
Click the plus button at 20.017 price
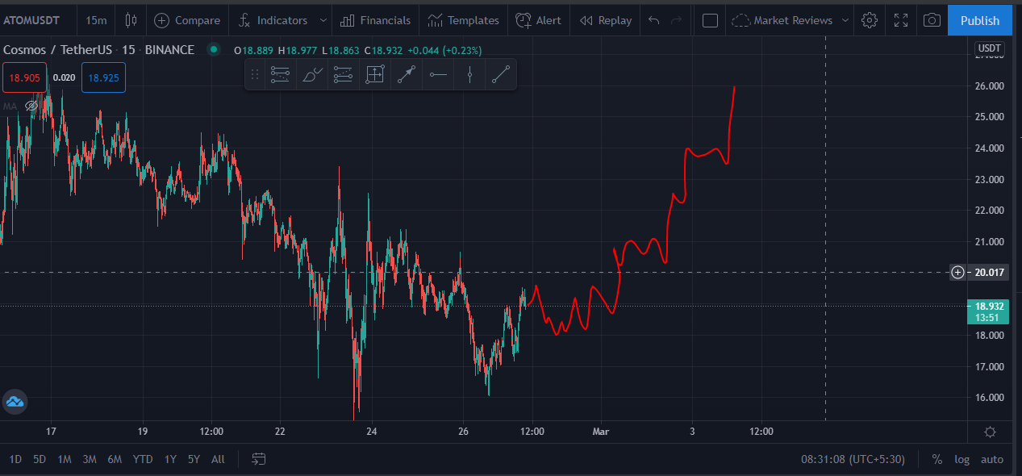[x=957, y=273]
